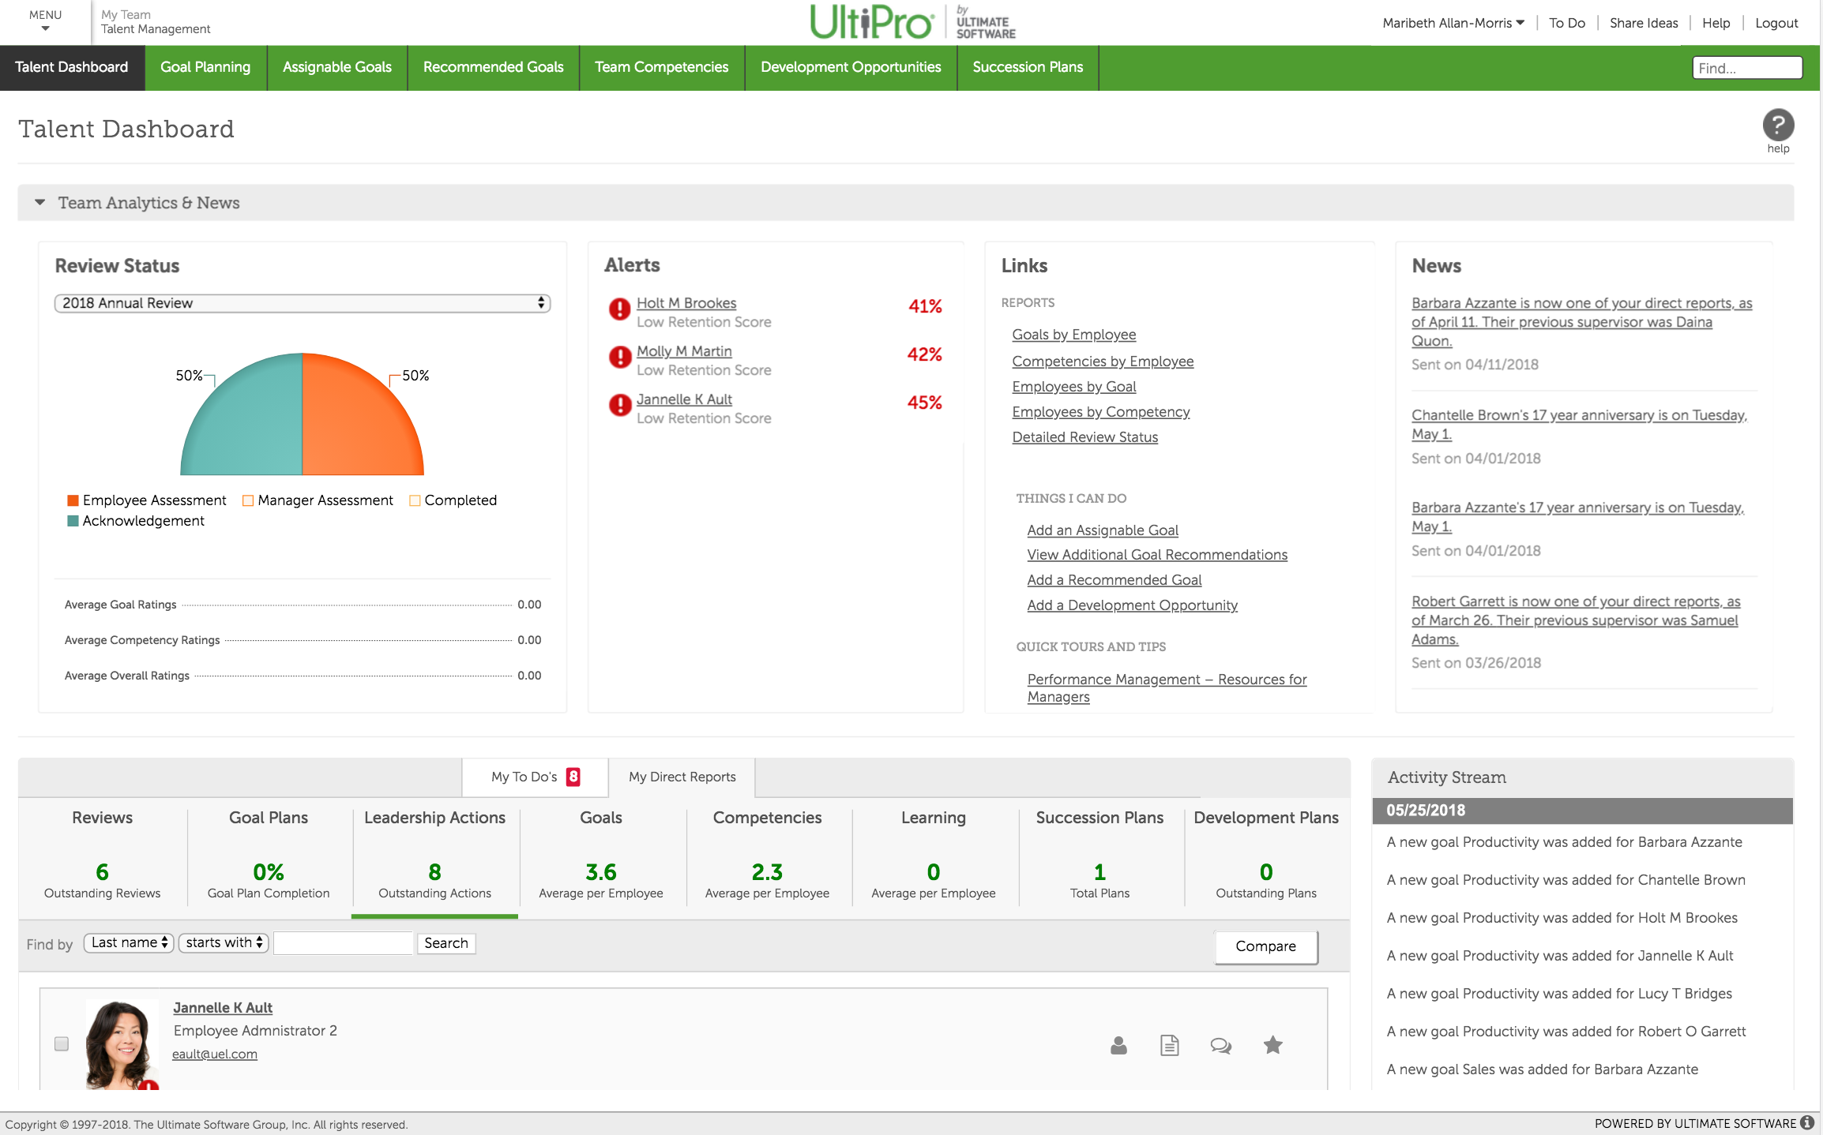Open the Goal Planning tab
The image size is (1823, 1135).
[x=205, y=67]
